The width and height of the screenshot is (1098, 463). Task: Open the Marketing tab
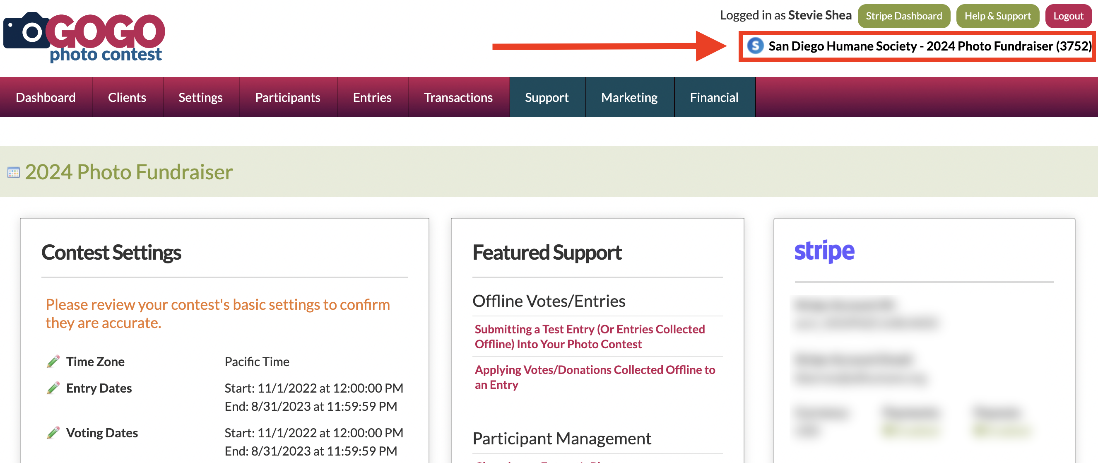[x=629, y=97]
